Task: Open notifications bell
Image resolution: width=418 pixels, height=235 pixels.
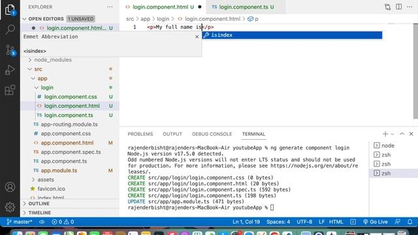Action: pyautogui.click(x=410, y=222)
